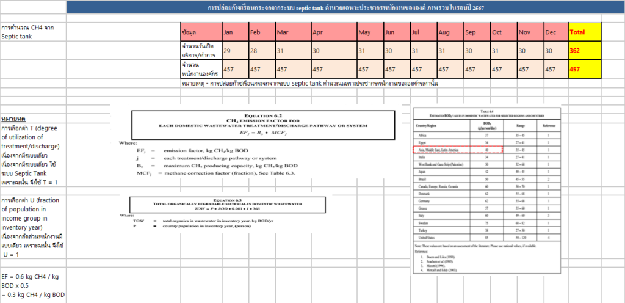Select the yellow Total header cell
625x303 pixels.
pyautogui.click(x=584, y=32)
